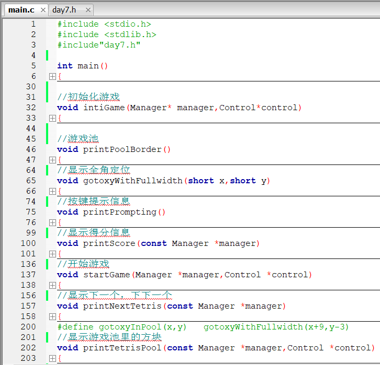Expand the folded printPoolBorder body at line 47
Viewport: 380px width, 365px height.
click(52, 160)
